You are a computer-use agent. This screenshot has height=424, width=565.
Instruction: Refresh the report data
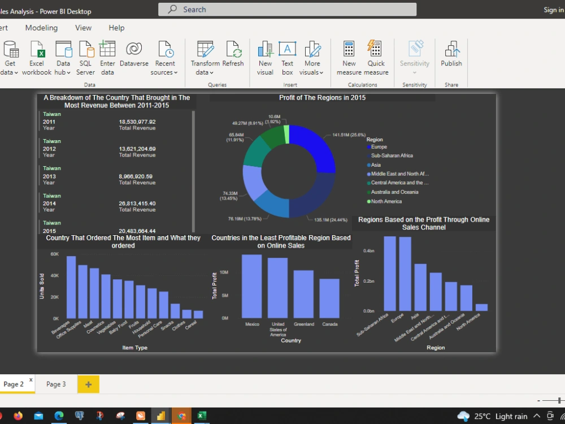tap(233, 54)
